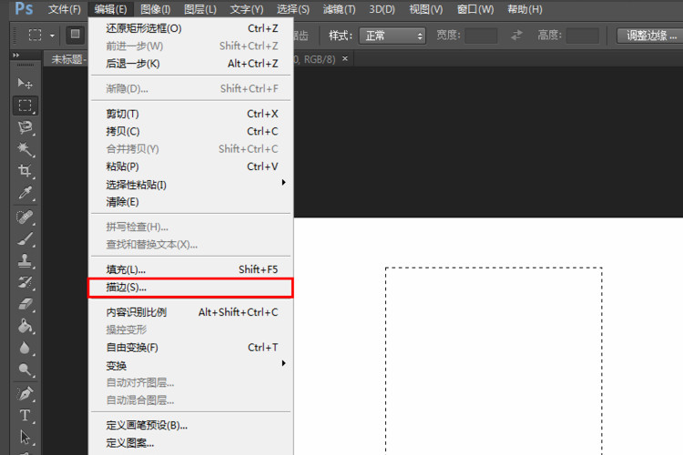Click the marquee tool preset icon
The width and height of the screenshot is (683, 455).
[35, 35]
